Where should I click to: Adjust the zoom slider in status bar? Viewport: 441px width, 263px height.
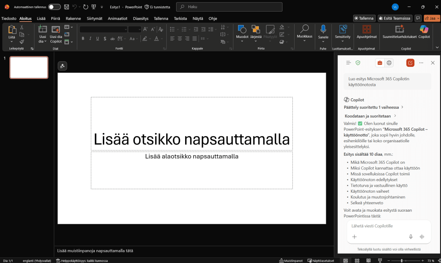coord(402,261)
